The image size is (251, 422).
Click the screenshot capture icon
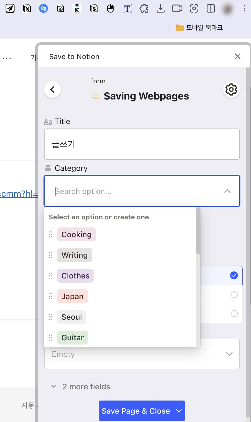(x=194, y=9)
